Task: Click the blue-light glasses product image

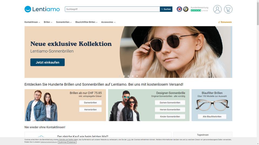Action: pos(212,105)
